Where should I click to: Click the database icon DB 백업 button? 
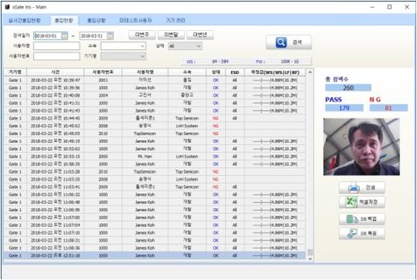point(362,219)
